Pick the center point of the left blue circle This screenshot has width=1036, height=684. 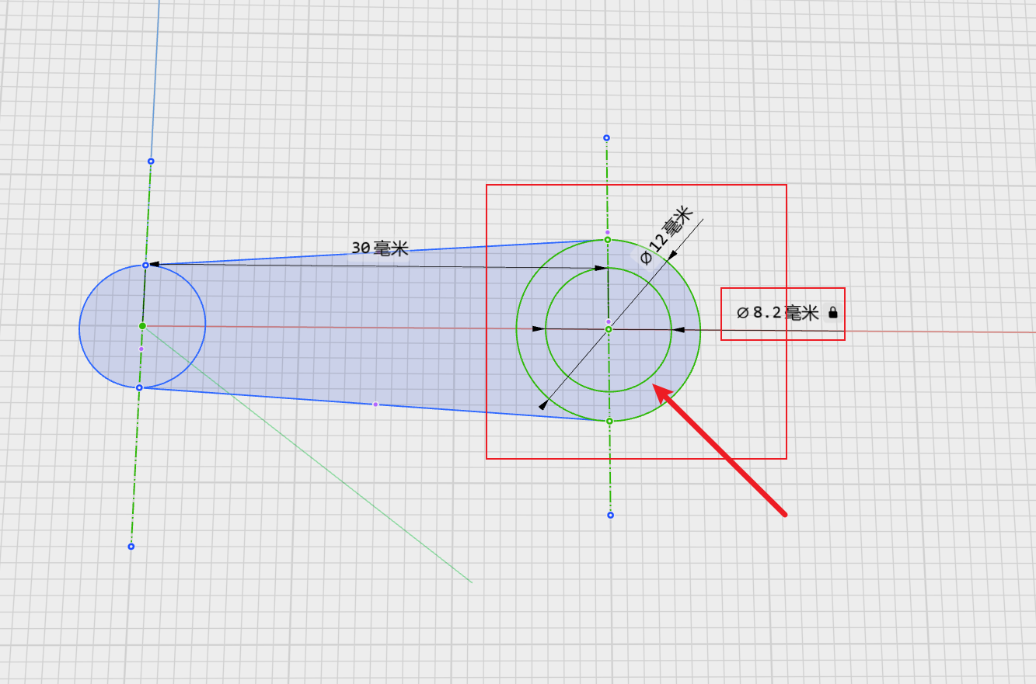pos(142,326)
